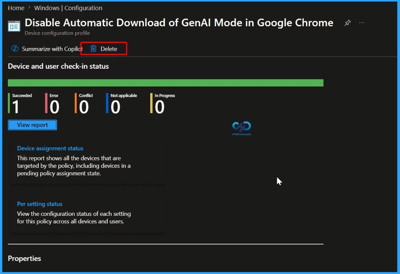Delete the configuration profile
The height and width of the screenshot is (274, 400).
click(x=103, y=49)
